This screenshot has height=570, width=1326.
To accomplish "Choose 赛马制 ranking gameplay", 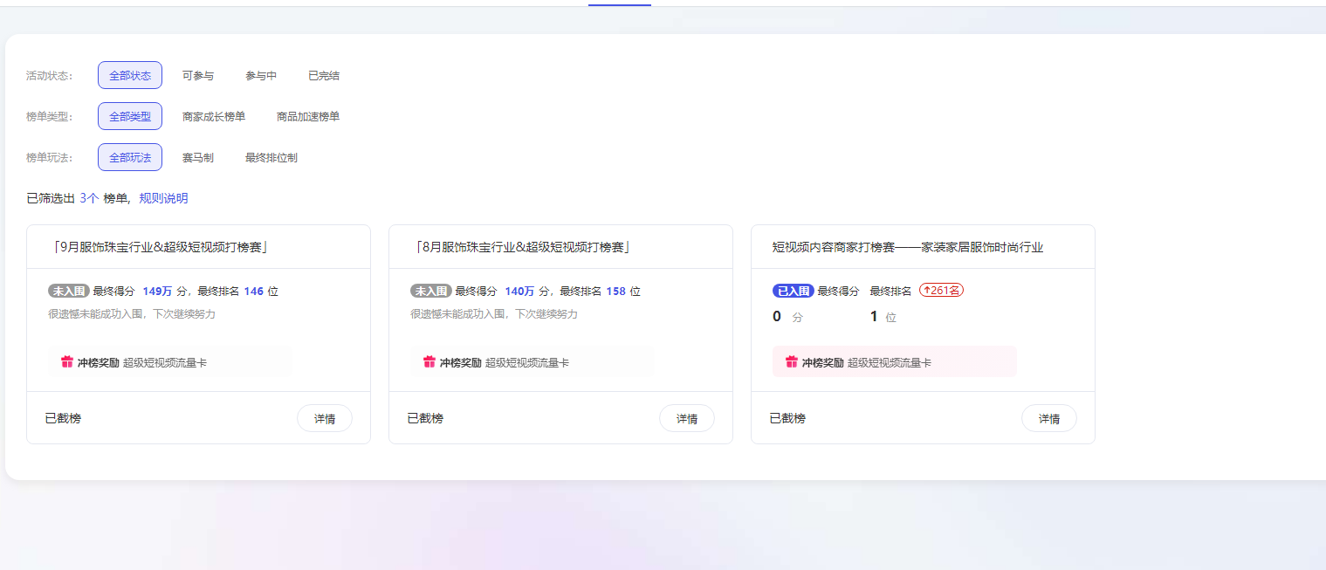I will click(198, 158).
